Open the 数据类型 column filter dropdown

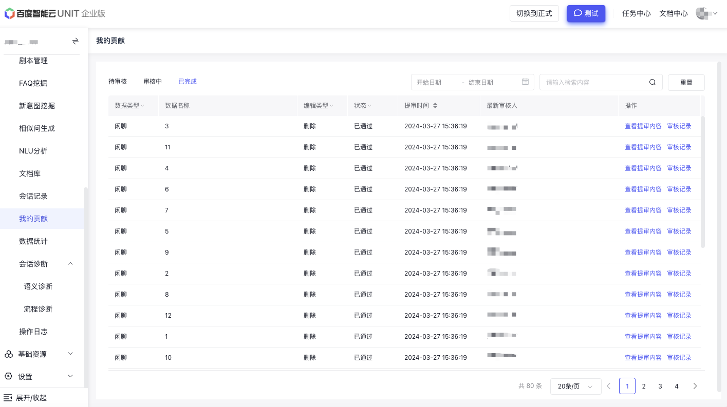tap(142, 106)
